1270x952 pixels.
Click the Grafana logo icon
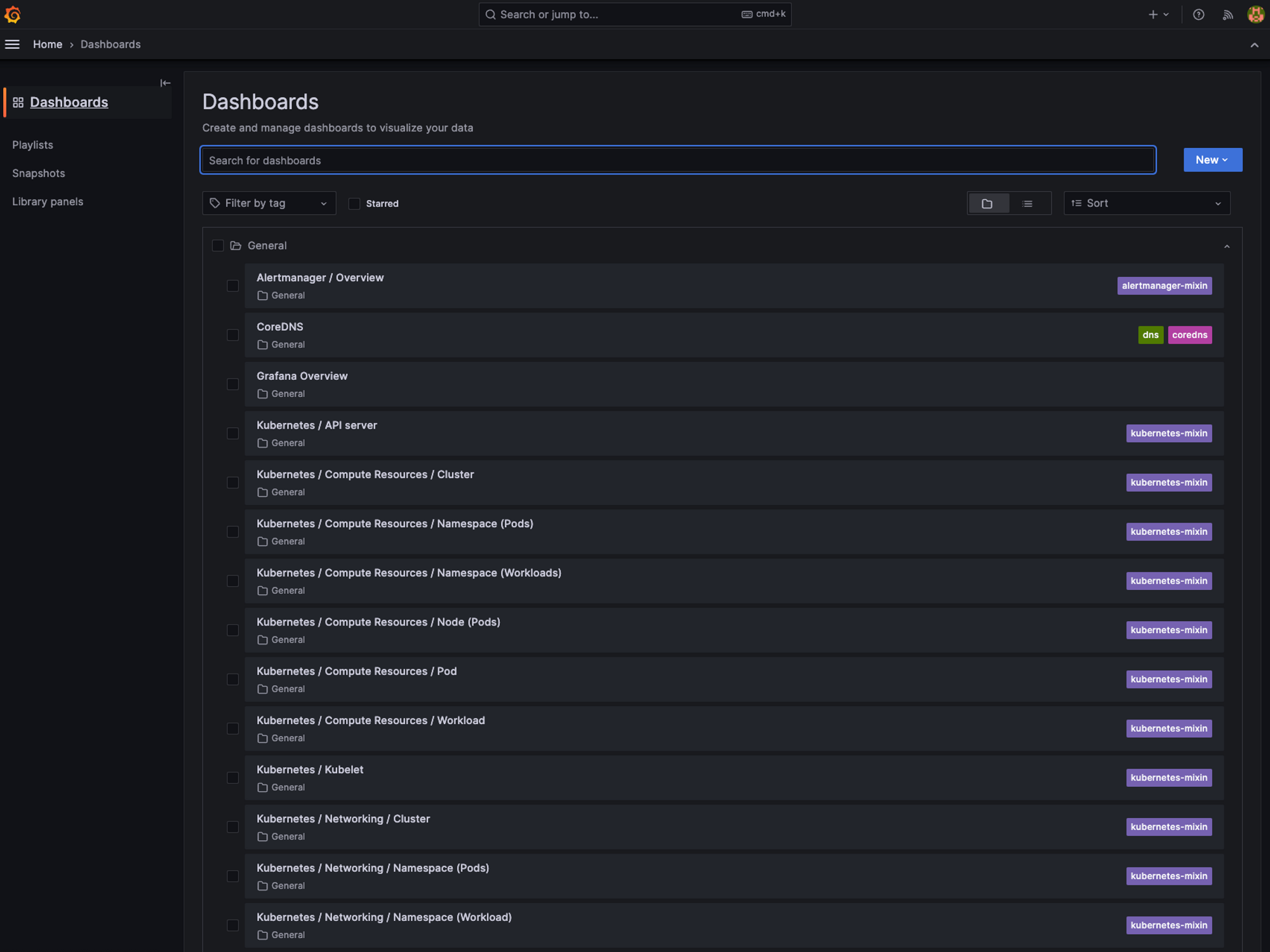pyautogui.click(x=13, y=14)
